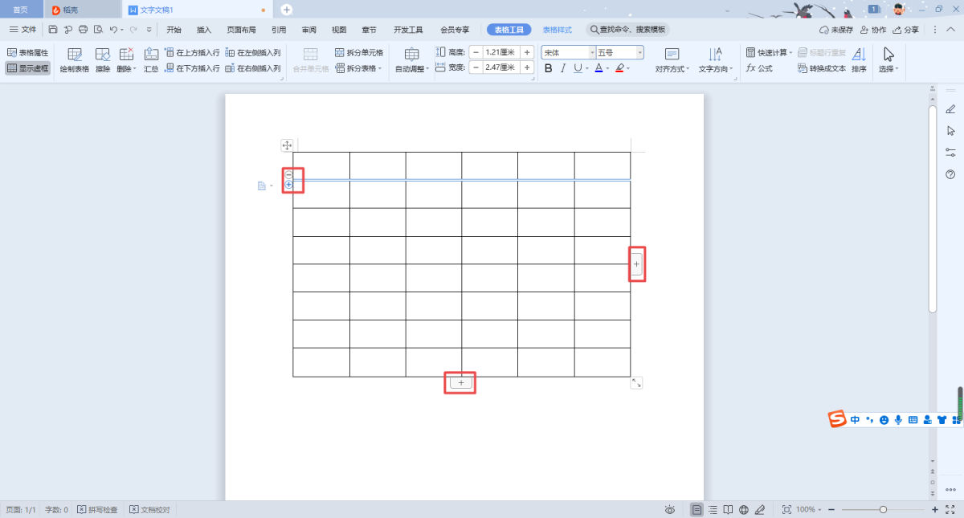The height and width of the screenshot is (518, 964).
Task: Click the plus button below the table
Action: pos(461,383)
